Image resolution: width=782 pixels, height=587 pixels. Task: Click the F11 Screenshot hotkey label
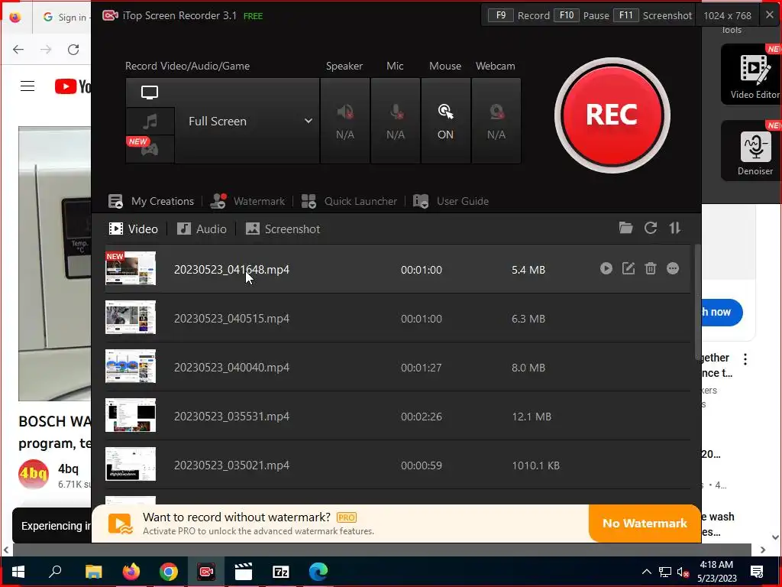[652, 15]
